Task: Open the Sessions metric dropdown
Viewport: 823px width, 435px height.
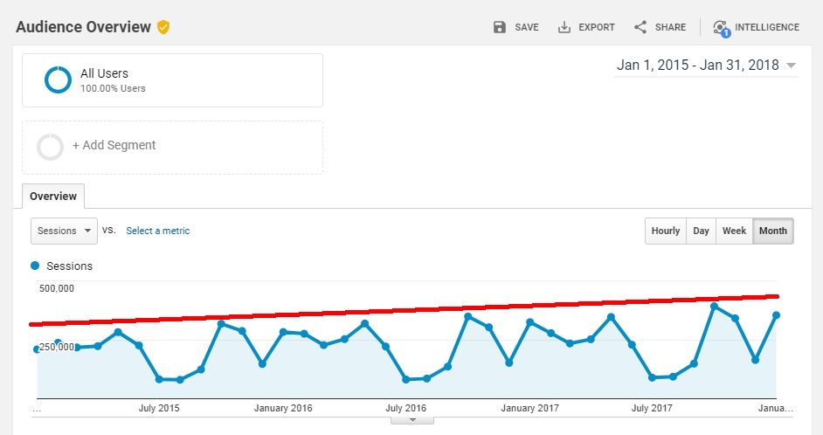Action: point(64,231)
